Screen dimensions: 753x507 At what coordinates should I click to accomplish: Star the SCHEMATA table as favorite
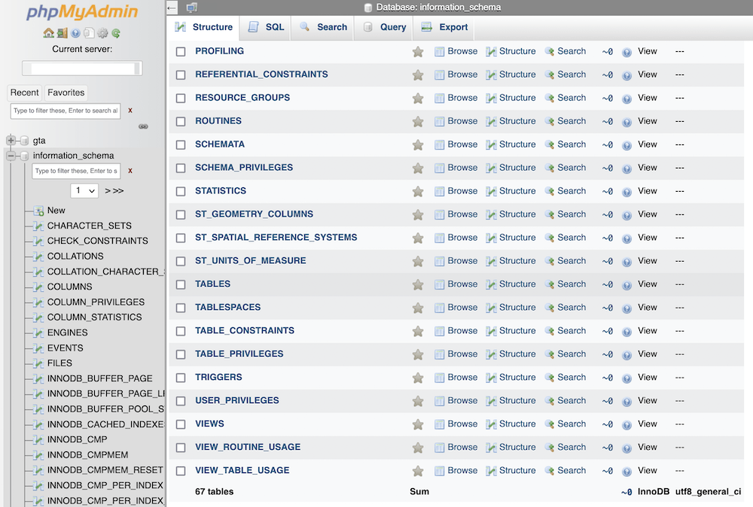click(418, 144)
